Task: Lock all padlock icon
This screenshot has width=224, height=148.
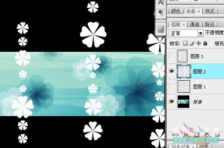Action: [205, 43]
